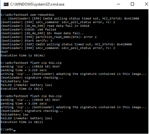The image size is (149, 134).
Task: Maximize the cmd.exe window
Action: (132, 4)
